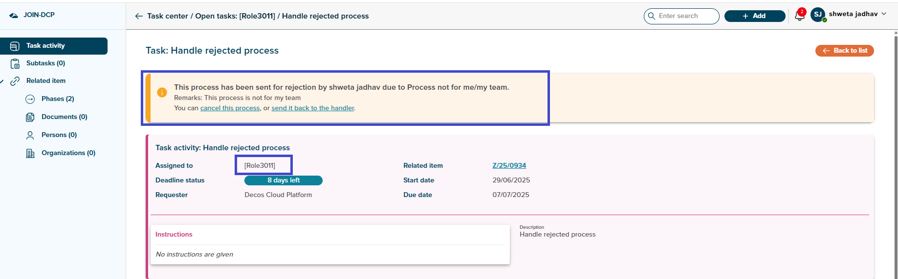
Task: Open the shweta jadhav user dropdown
Action: 884,14
